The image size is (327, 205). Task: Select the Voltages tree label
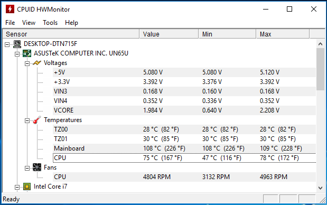coord(55,63)
